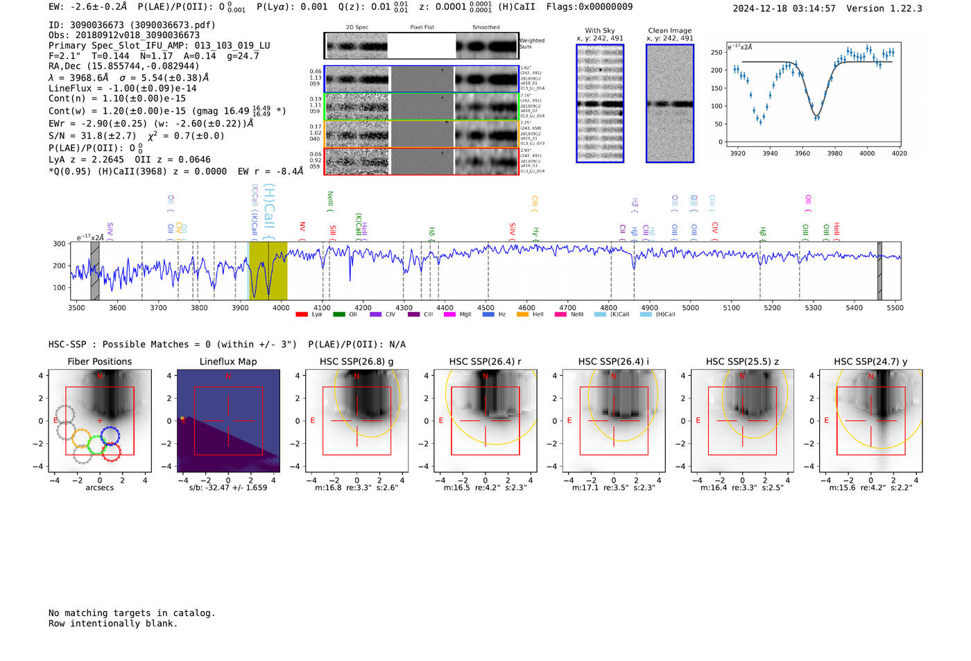Open the HSC SSP i-band cutout
The width and height of the screenshot is (971, 661).
pos(614,421)
